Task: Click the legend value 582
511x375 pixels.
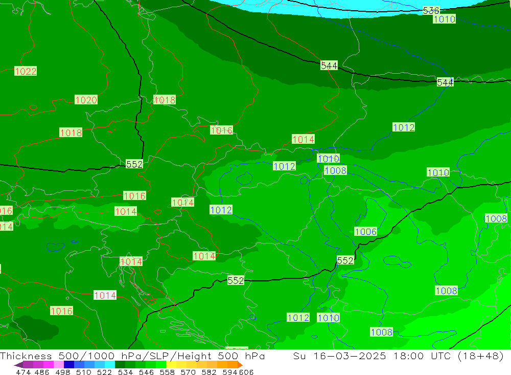Action: 209,372
